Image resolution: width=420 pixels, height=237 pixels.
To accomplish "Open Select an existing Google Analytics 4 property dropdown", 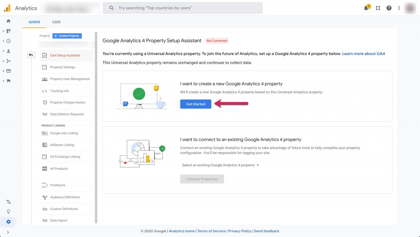I will point(220,165).
